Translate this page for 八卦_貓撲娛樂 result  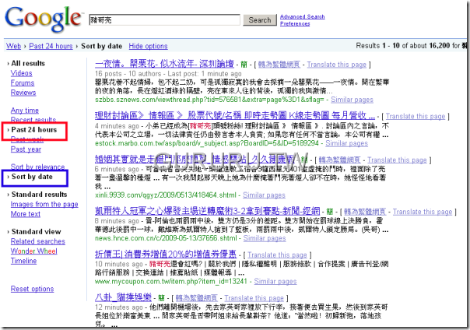[x=254, y=298]
